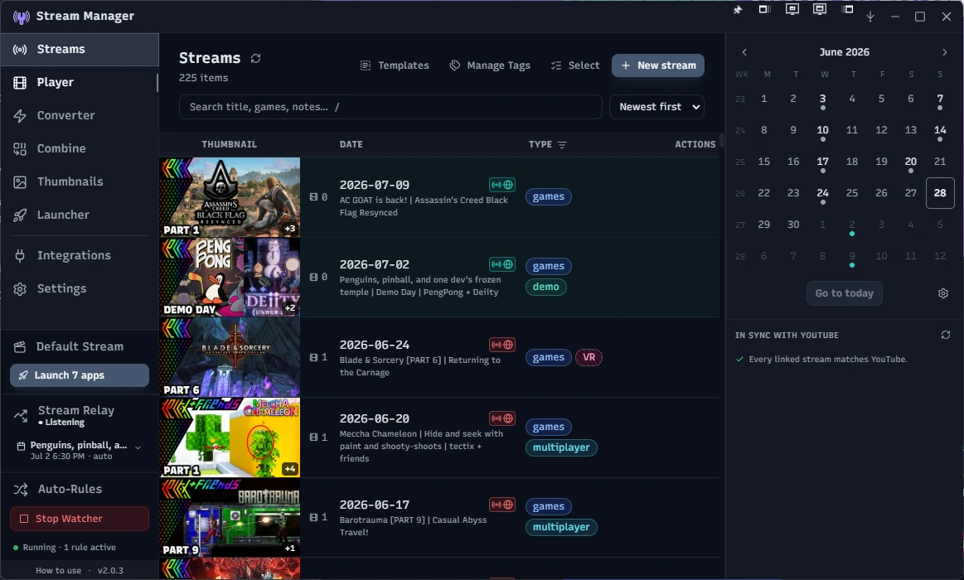The height and width of the screenshot is (580, 964).
Task: Open Auto-Rules in sidebar
Action: (x=70, y=489)
